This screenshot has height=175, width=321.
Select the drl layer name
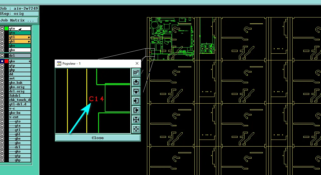click(20, 56)
